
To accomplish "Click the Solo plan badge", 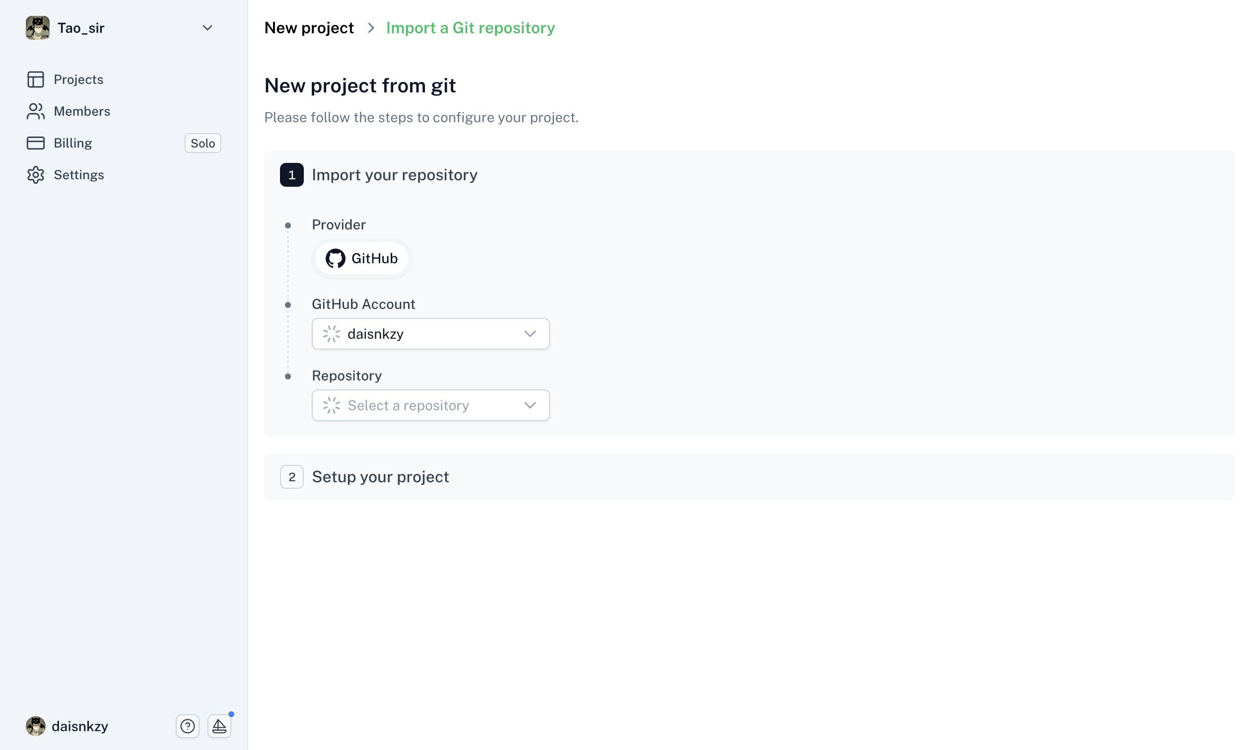I will click(203, 143).
